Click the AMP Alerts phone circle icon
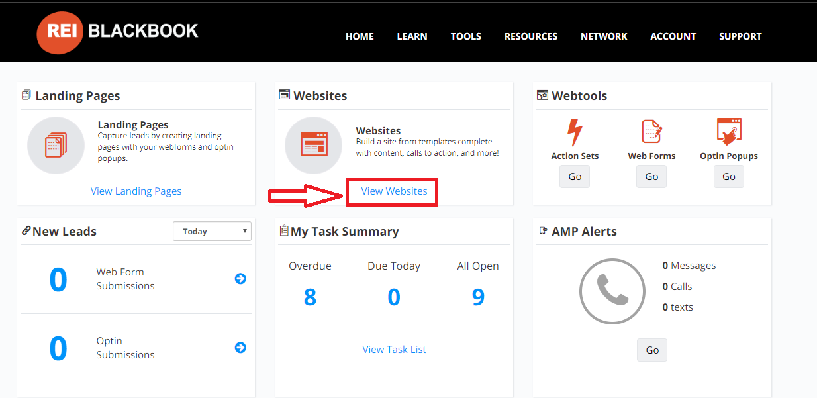Image resolution: width=817 pixels, height=398 pixels. coord(612,291)
